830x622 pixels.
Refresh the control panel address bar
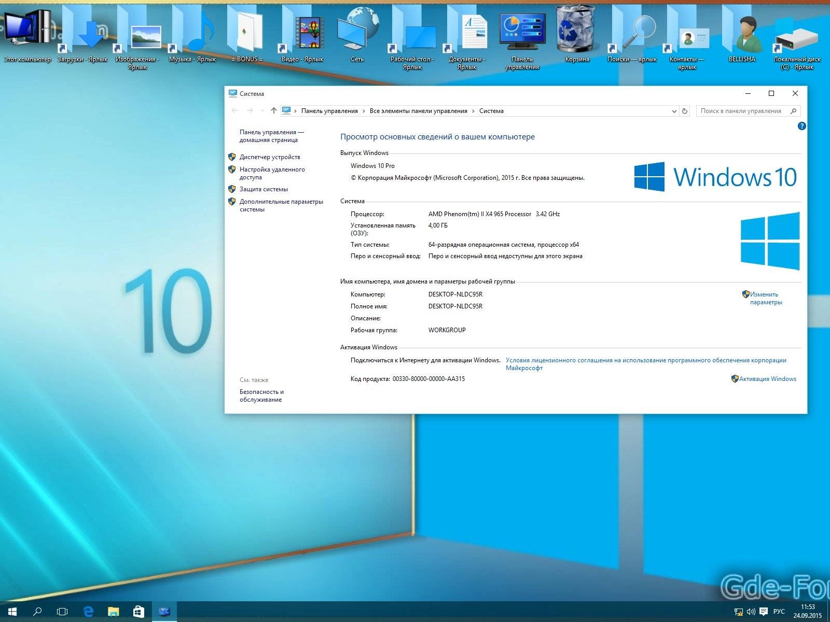(685, 111)
